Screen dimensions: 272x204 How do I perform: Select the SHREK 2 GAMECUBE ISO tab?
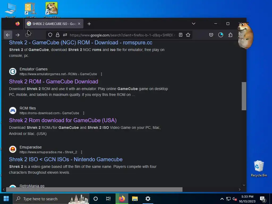(x=54, y=24)
